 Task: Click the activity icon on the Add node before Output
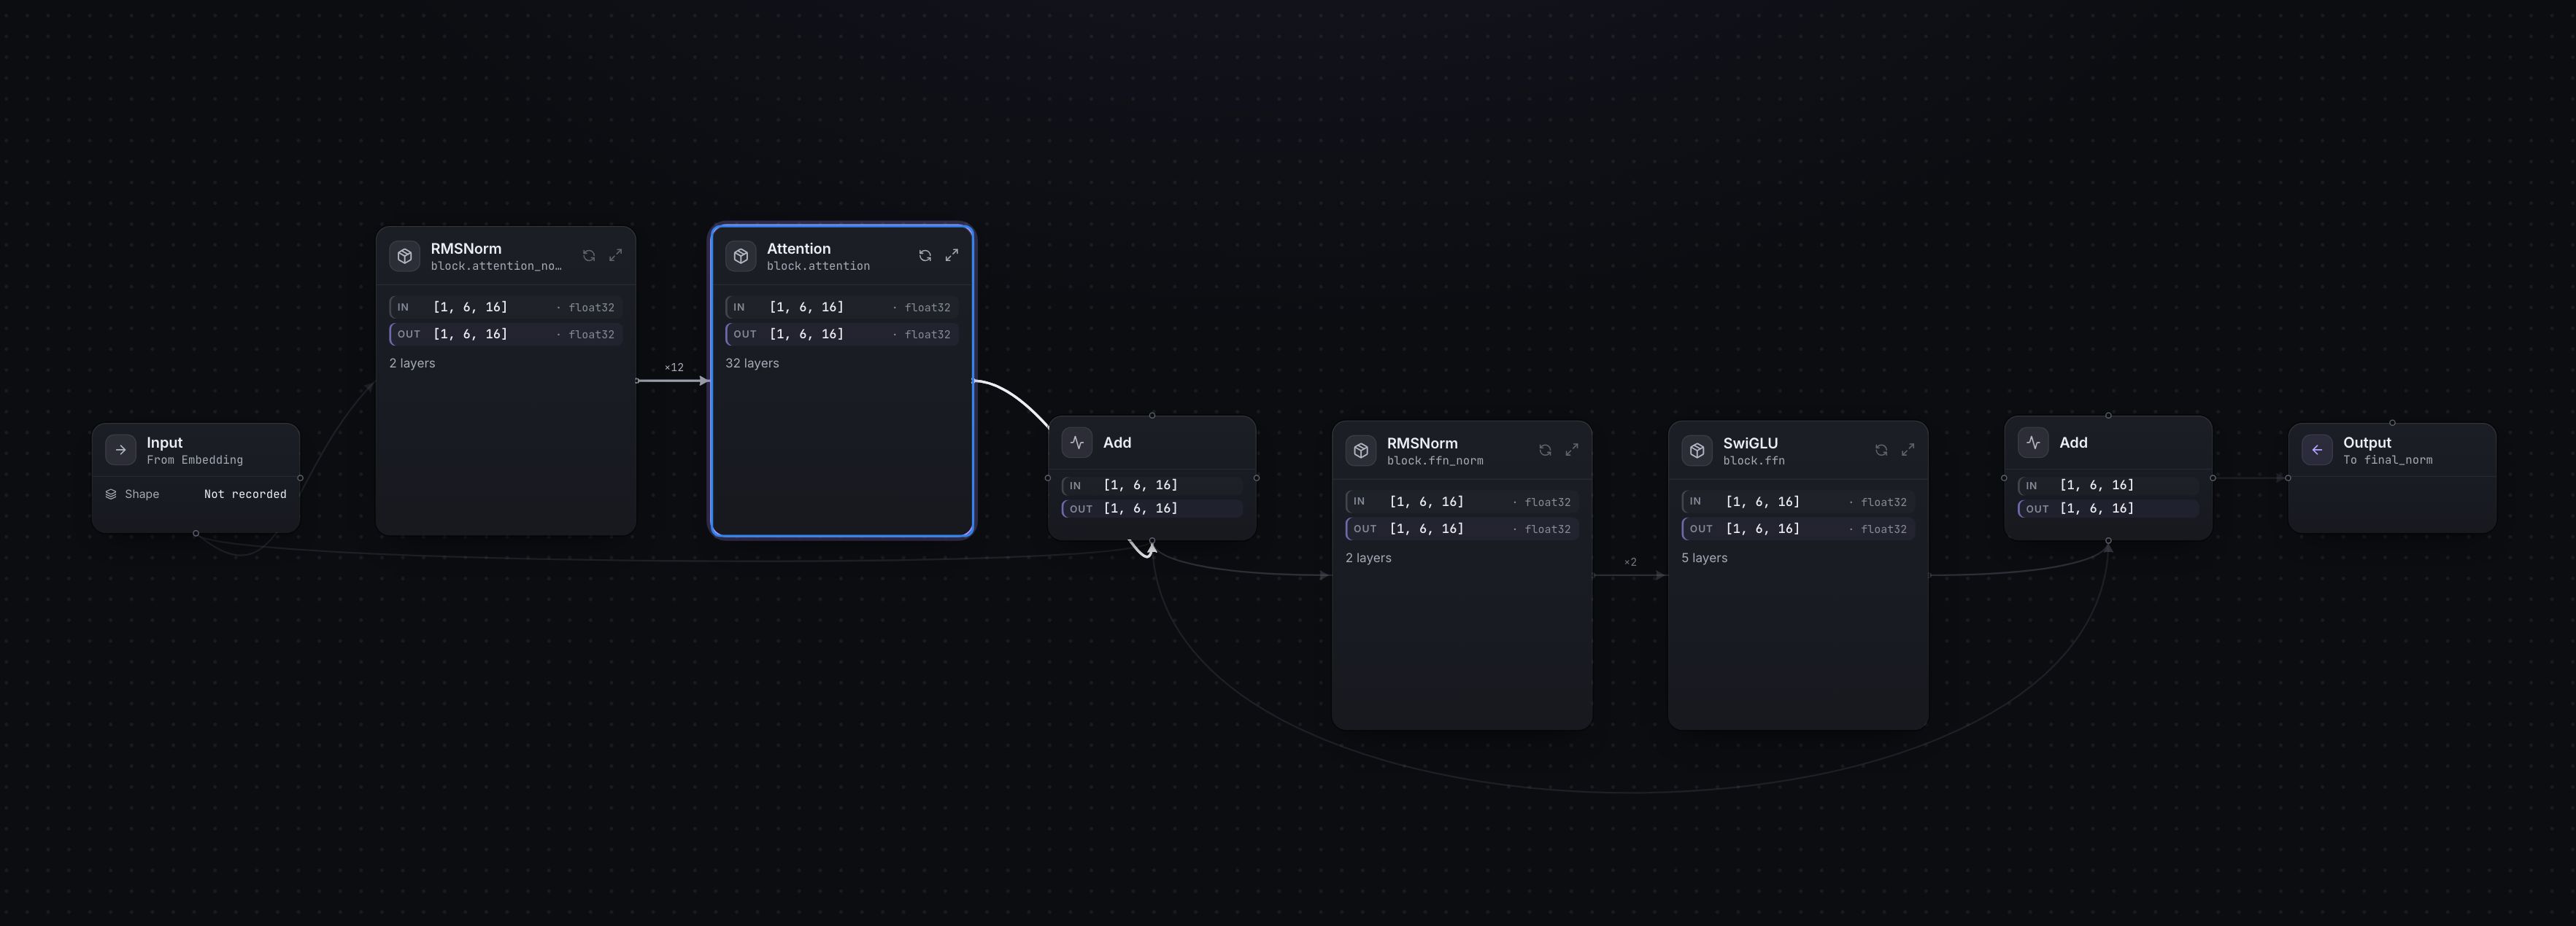tap(2033, 443)
